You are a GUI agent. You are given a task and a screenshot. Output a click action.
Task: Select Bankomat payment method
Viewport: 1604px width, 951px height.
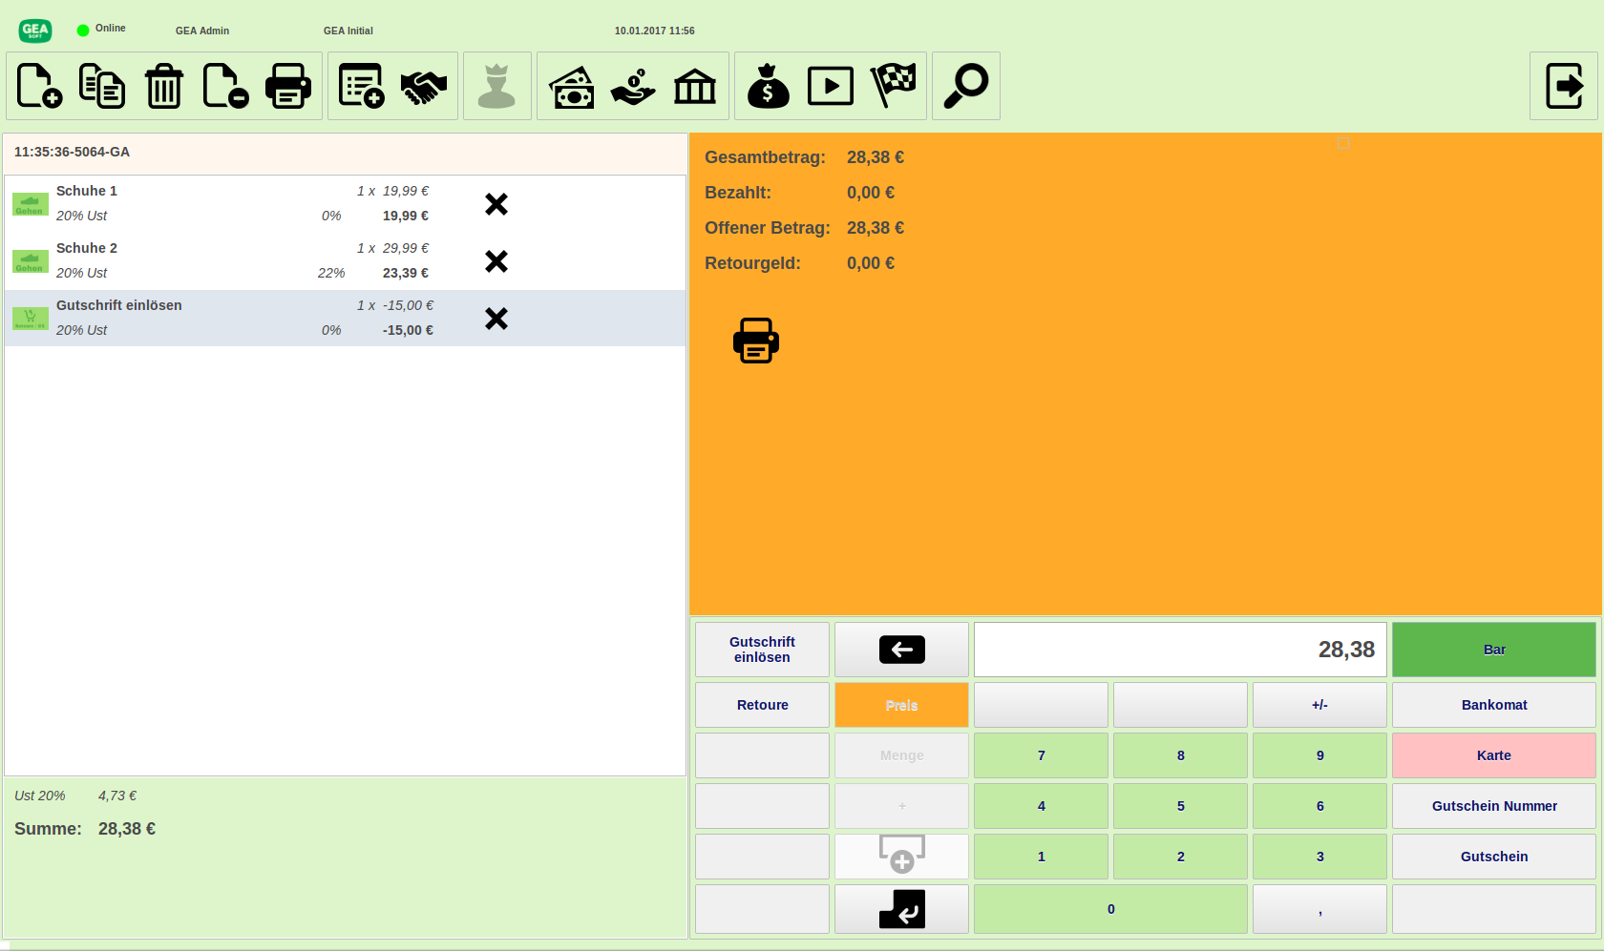(1493, 705)
